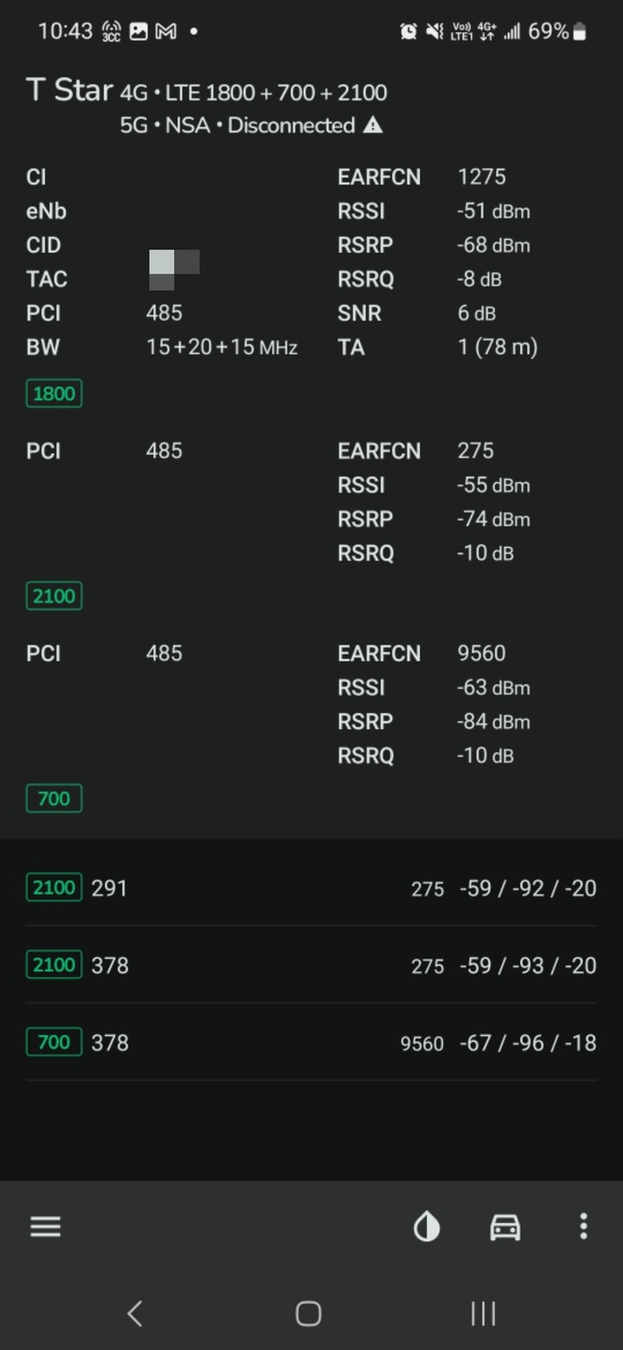Tap the T Star operator header
This screenshot has height=1350, width=623.
[x=69, y=90]
